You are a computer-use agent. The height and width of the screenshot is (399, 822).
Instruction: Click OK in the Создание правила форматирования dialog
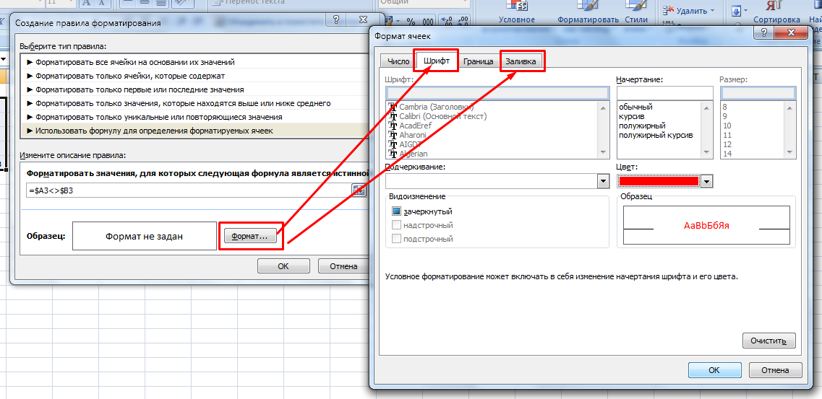pos(283,266)
